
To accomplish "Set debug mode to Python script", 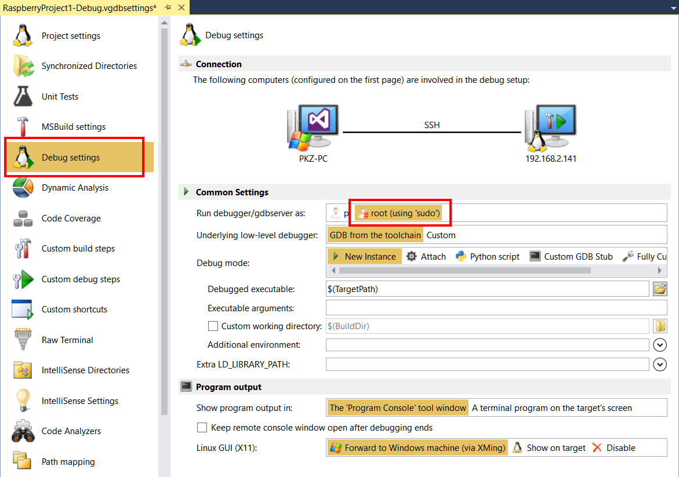I will (x=488, y=257).
